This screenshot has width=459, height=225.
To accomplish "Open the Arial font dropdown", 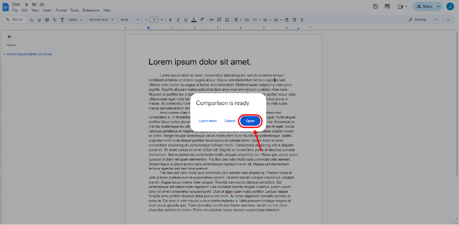I will (130, 20).
